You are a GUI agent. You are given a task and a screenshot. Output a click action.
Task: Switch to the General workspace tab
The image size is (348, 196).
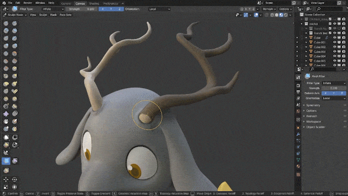click(66, 3)
